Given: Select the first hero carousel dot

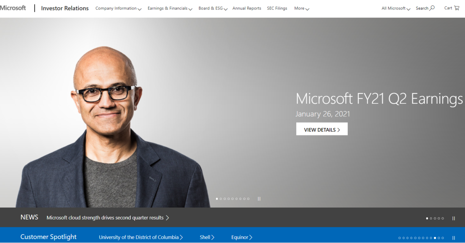Looking at the screenshot, I should pyautogui.click(x=217, y=199).
